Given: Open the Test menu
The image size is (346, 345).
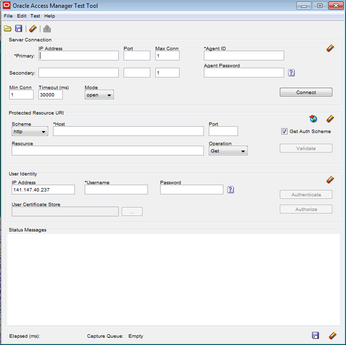Looking at the screenshot, I should coord(35,16).
